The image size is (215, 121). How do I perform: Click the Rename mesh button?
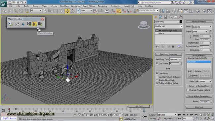pos(198,71)
